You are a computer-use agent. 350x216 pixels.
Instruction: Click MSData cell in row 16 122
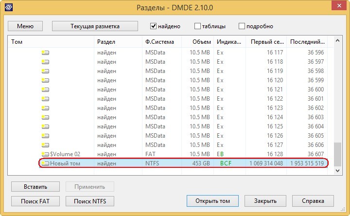coord(155,99)
